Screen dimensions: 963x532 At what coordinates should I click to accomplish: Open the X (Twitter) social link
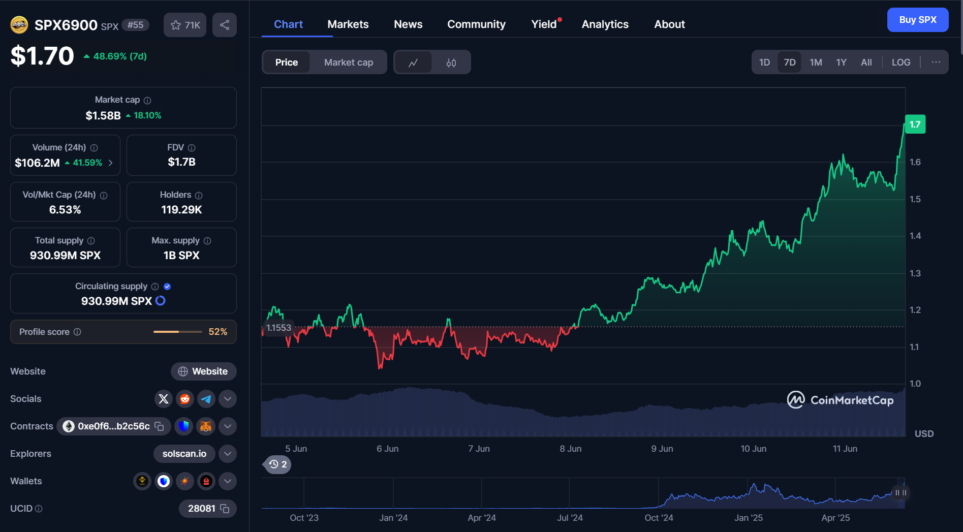(164, 399)
